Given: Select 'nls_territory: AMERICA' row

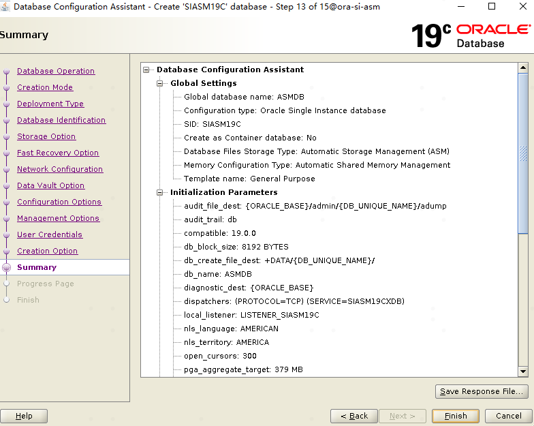Looking at the screenshot, I should click(226, 342).
